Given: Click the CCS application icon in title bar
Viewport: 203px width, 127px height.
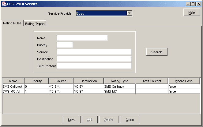Looking at the screenshot, I should [4, 4].
